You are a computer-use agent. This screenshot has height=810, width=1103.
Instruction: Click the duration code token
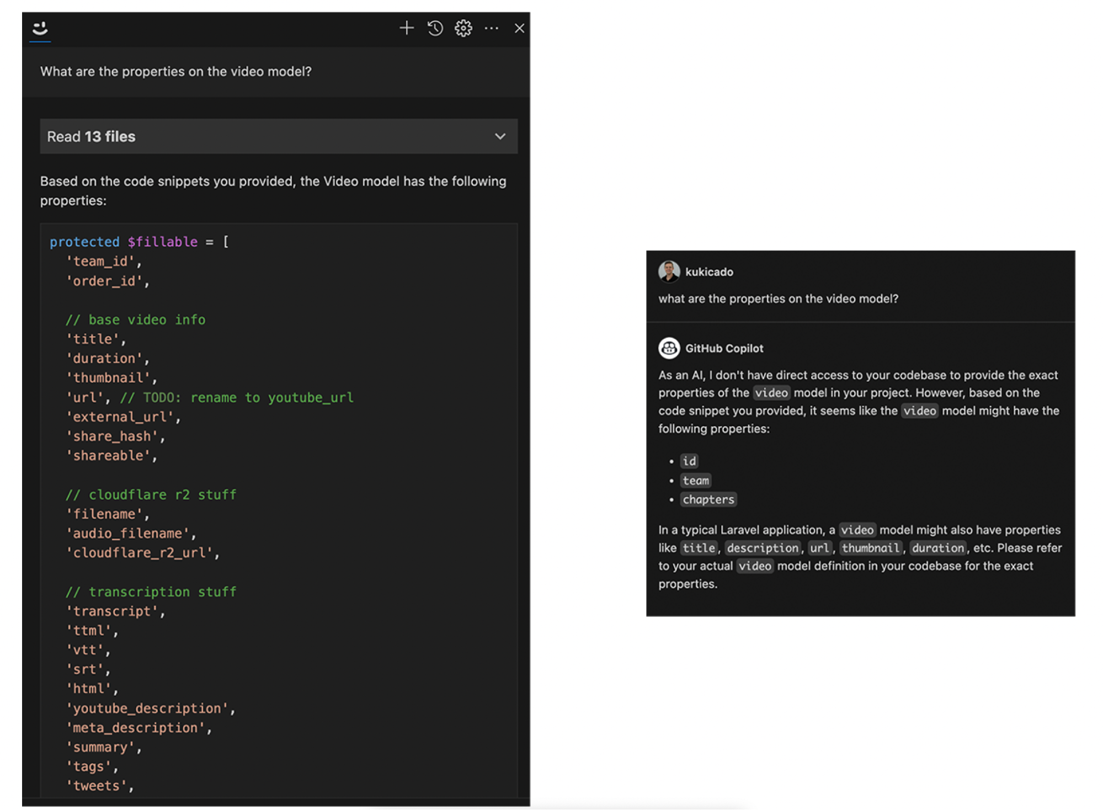(938, 548)
